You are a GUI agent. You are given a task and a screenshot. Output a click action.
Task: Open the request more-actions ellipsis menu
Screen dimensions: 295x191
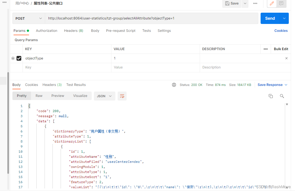[255, 3]
